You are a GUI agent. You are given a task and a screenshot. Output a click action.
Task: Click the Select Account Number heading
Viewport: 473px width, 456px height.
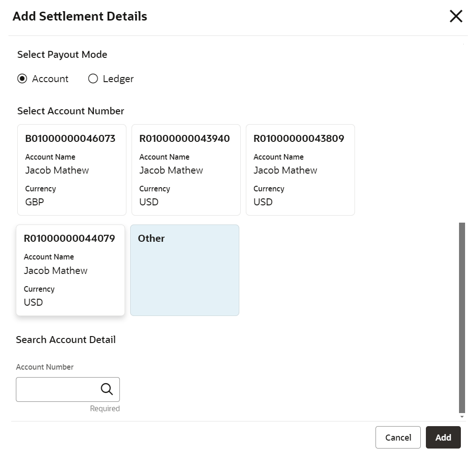70,111
